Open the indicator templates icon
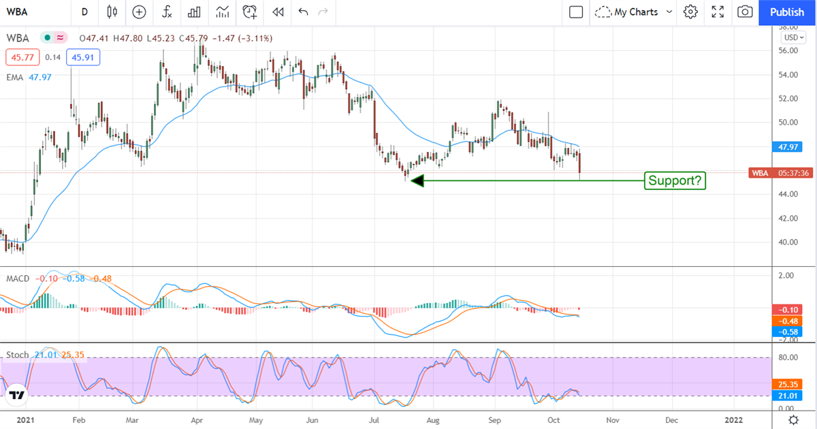The image size is (817, 429). (222, 12)
